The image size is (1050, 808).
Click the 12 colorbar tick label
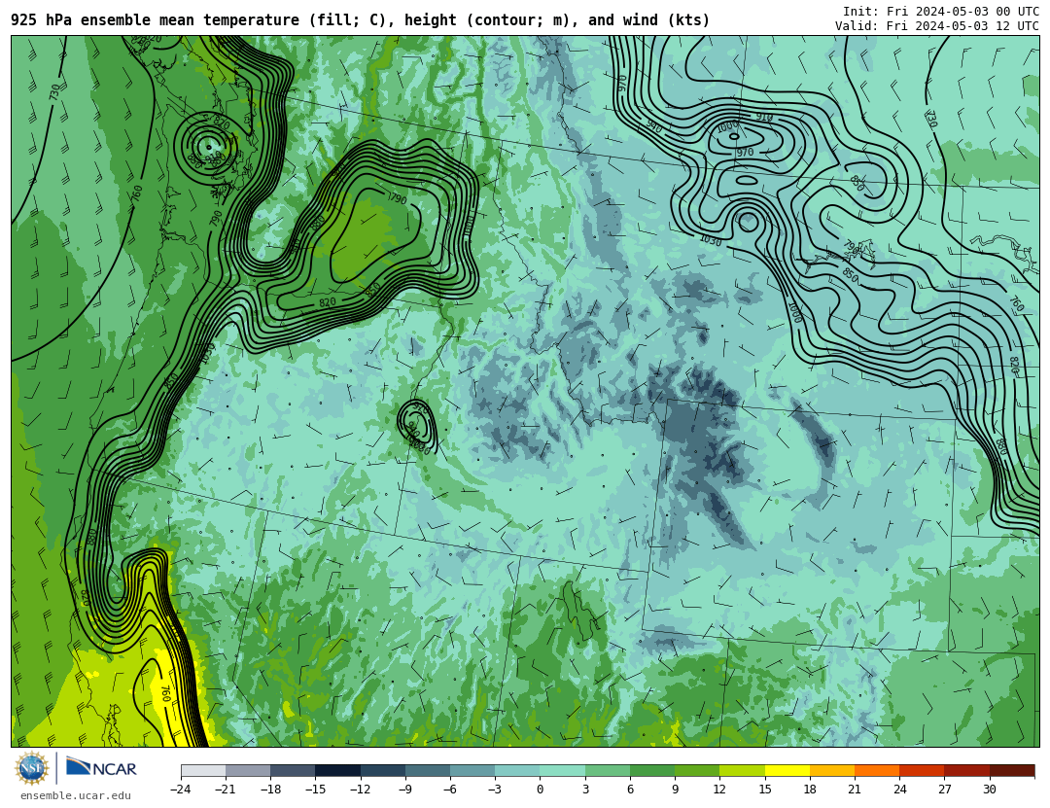719,790
